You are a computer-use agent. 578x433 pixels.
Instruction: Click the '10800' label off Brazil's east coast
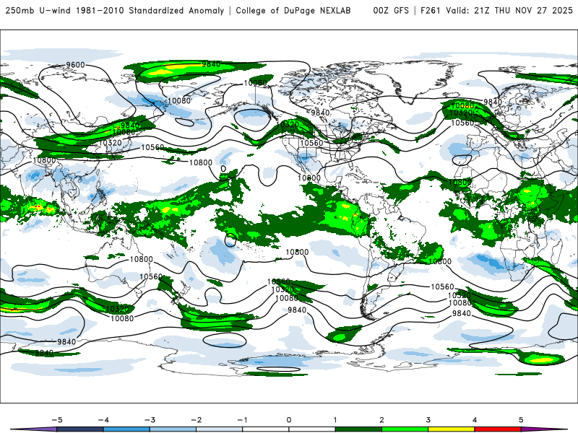[x=440, y=261]
